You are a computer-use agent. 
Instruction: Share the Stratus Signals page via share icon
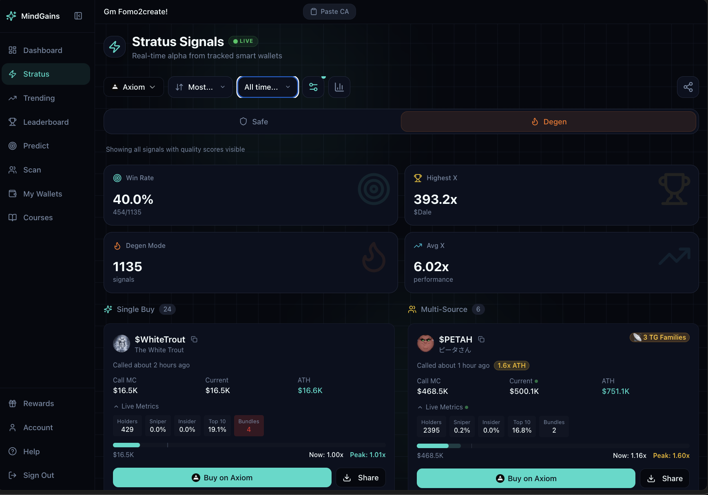[x=688, y=87]
